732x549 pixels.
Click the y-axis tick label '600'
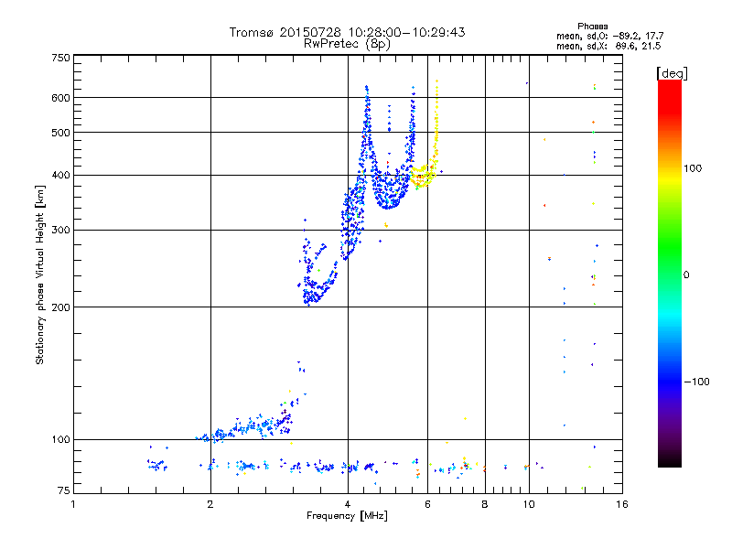tap(61, 98)
